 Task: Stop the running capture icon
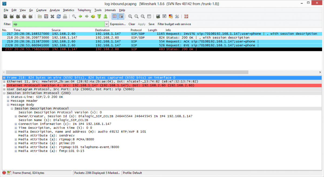[24, 16]
